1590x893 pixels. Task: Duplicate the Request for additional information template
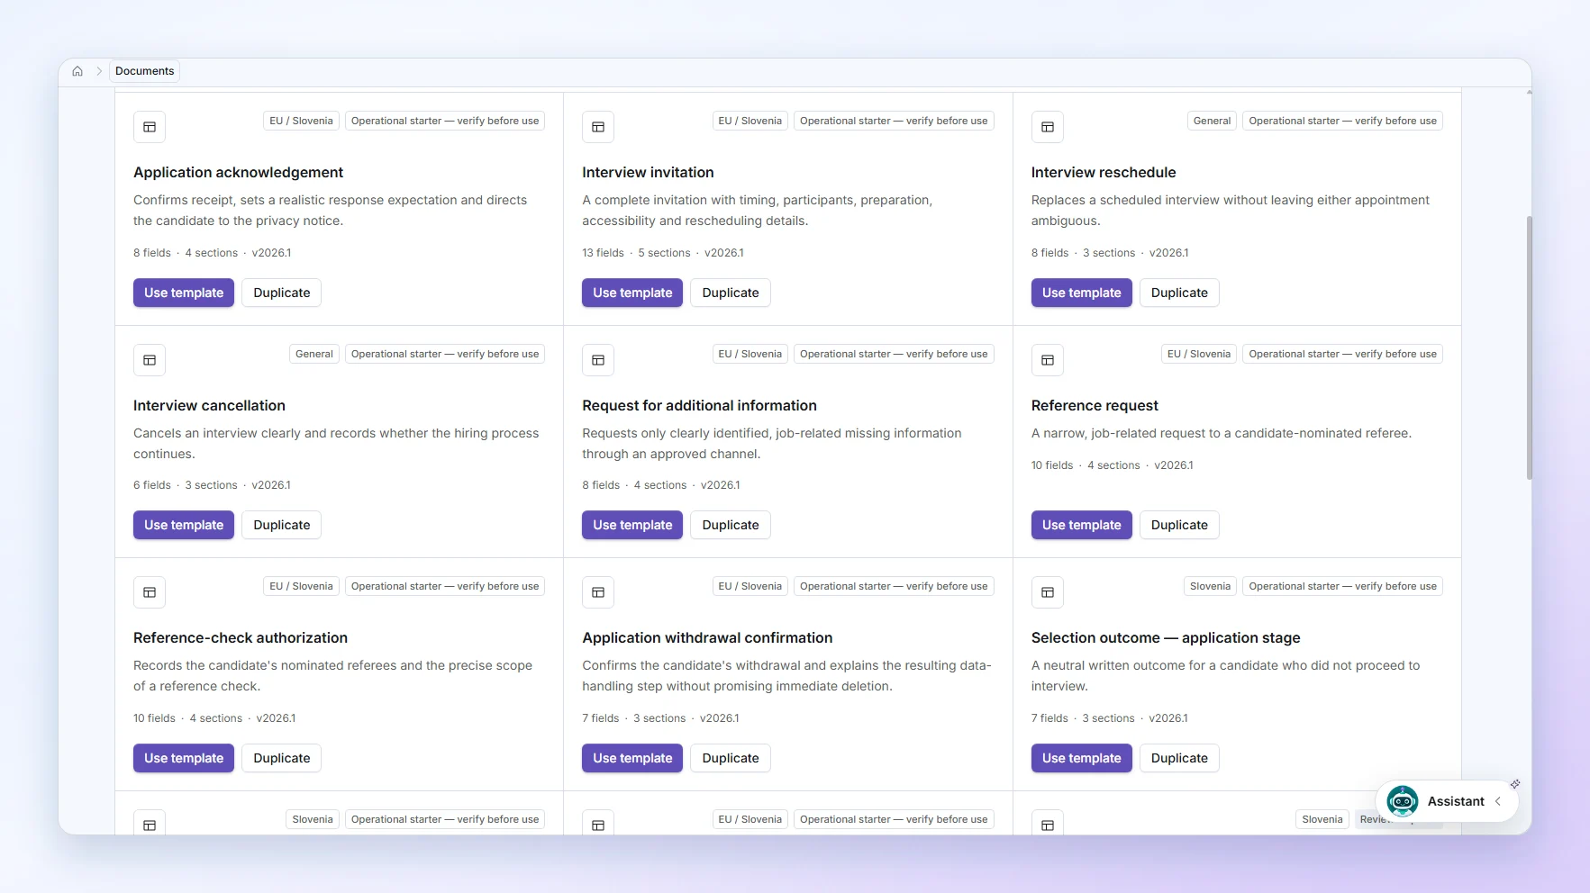pyautogui.click(x=731, y=525)
